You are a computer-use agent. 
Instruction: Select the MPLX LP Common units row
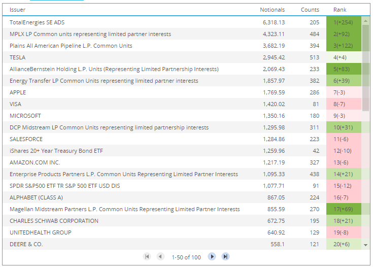tap(182, 34)
